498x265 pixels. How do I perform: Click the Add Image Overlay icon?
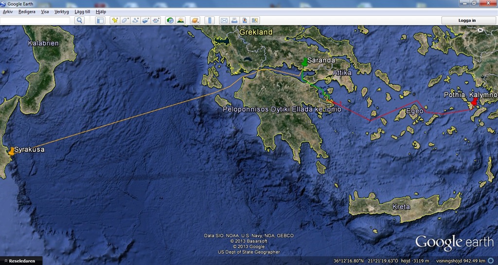click(145, 20)
